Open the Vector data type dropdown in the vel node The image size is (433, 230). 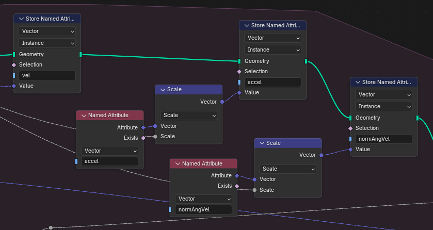(47, 31)
